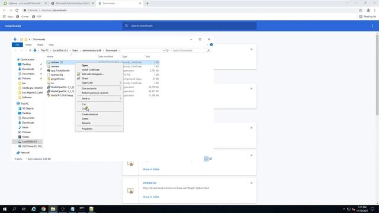The width and height of the screenshot is (379, 213).
Task: Open the View tab in Explorer ribbon
Action: point(51,45)
